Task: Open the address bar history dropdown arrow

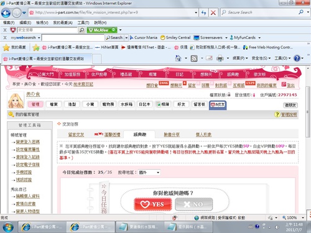Action: 196,12
